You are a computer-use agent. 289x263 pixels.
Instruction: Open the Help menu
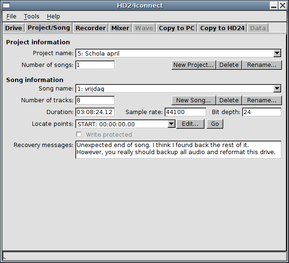[x=53, y=16]
